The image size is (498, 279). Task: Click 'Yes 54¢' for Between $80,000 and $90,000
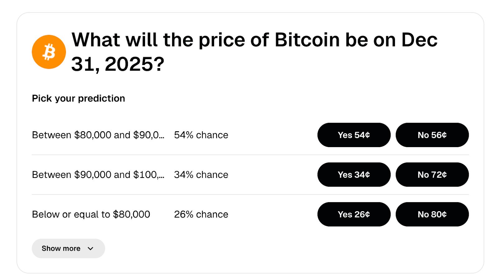pos(354,135)
